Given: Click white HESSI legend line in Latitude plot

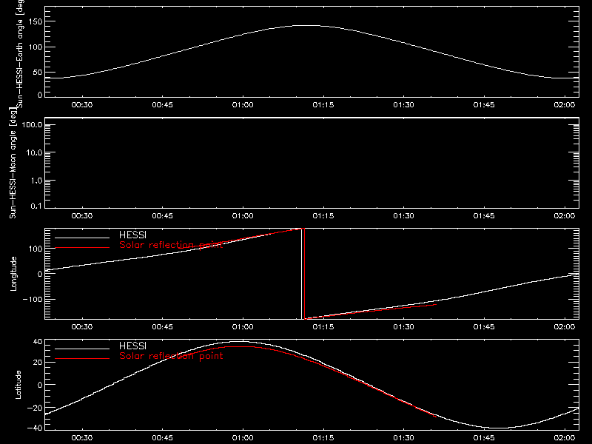Looking at the screenshot, I should coord(82,349).
